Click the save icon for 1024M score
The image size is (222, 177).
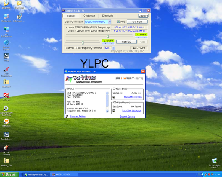tap(114, 111)
